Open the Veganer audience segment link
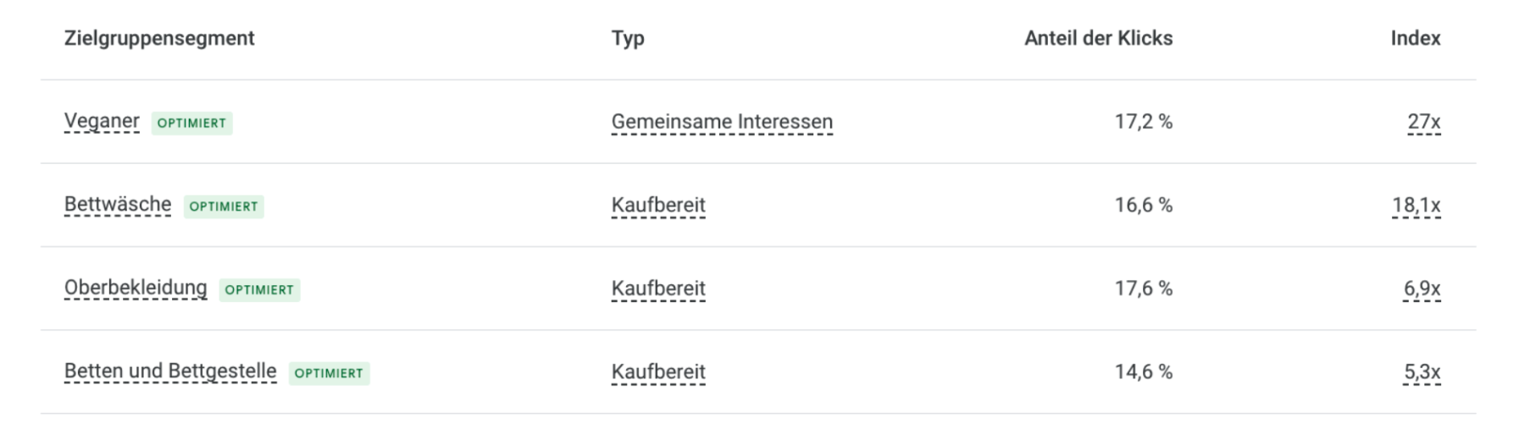Image resolution: width=1530 pixels, height=439 pixels. (x=102, y=122)
